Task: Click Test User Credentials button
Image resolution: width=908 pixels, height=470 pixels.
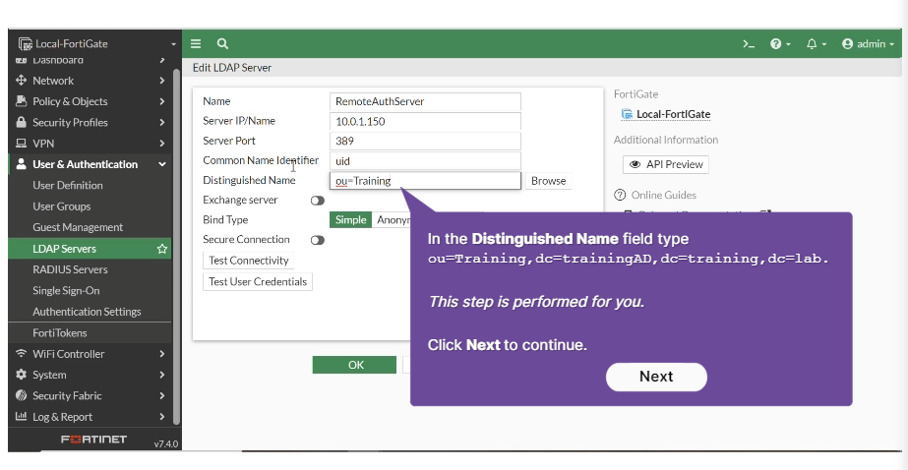Action: (258, 282)
